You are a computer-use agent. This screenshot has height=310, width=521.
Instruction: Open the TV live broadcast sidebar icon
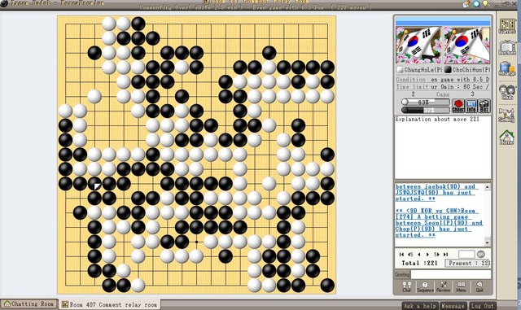pyautogui.click(x=507, y=48)
